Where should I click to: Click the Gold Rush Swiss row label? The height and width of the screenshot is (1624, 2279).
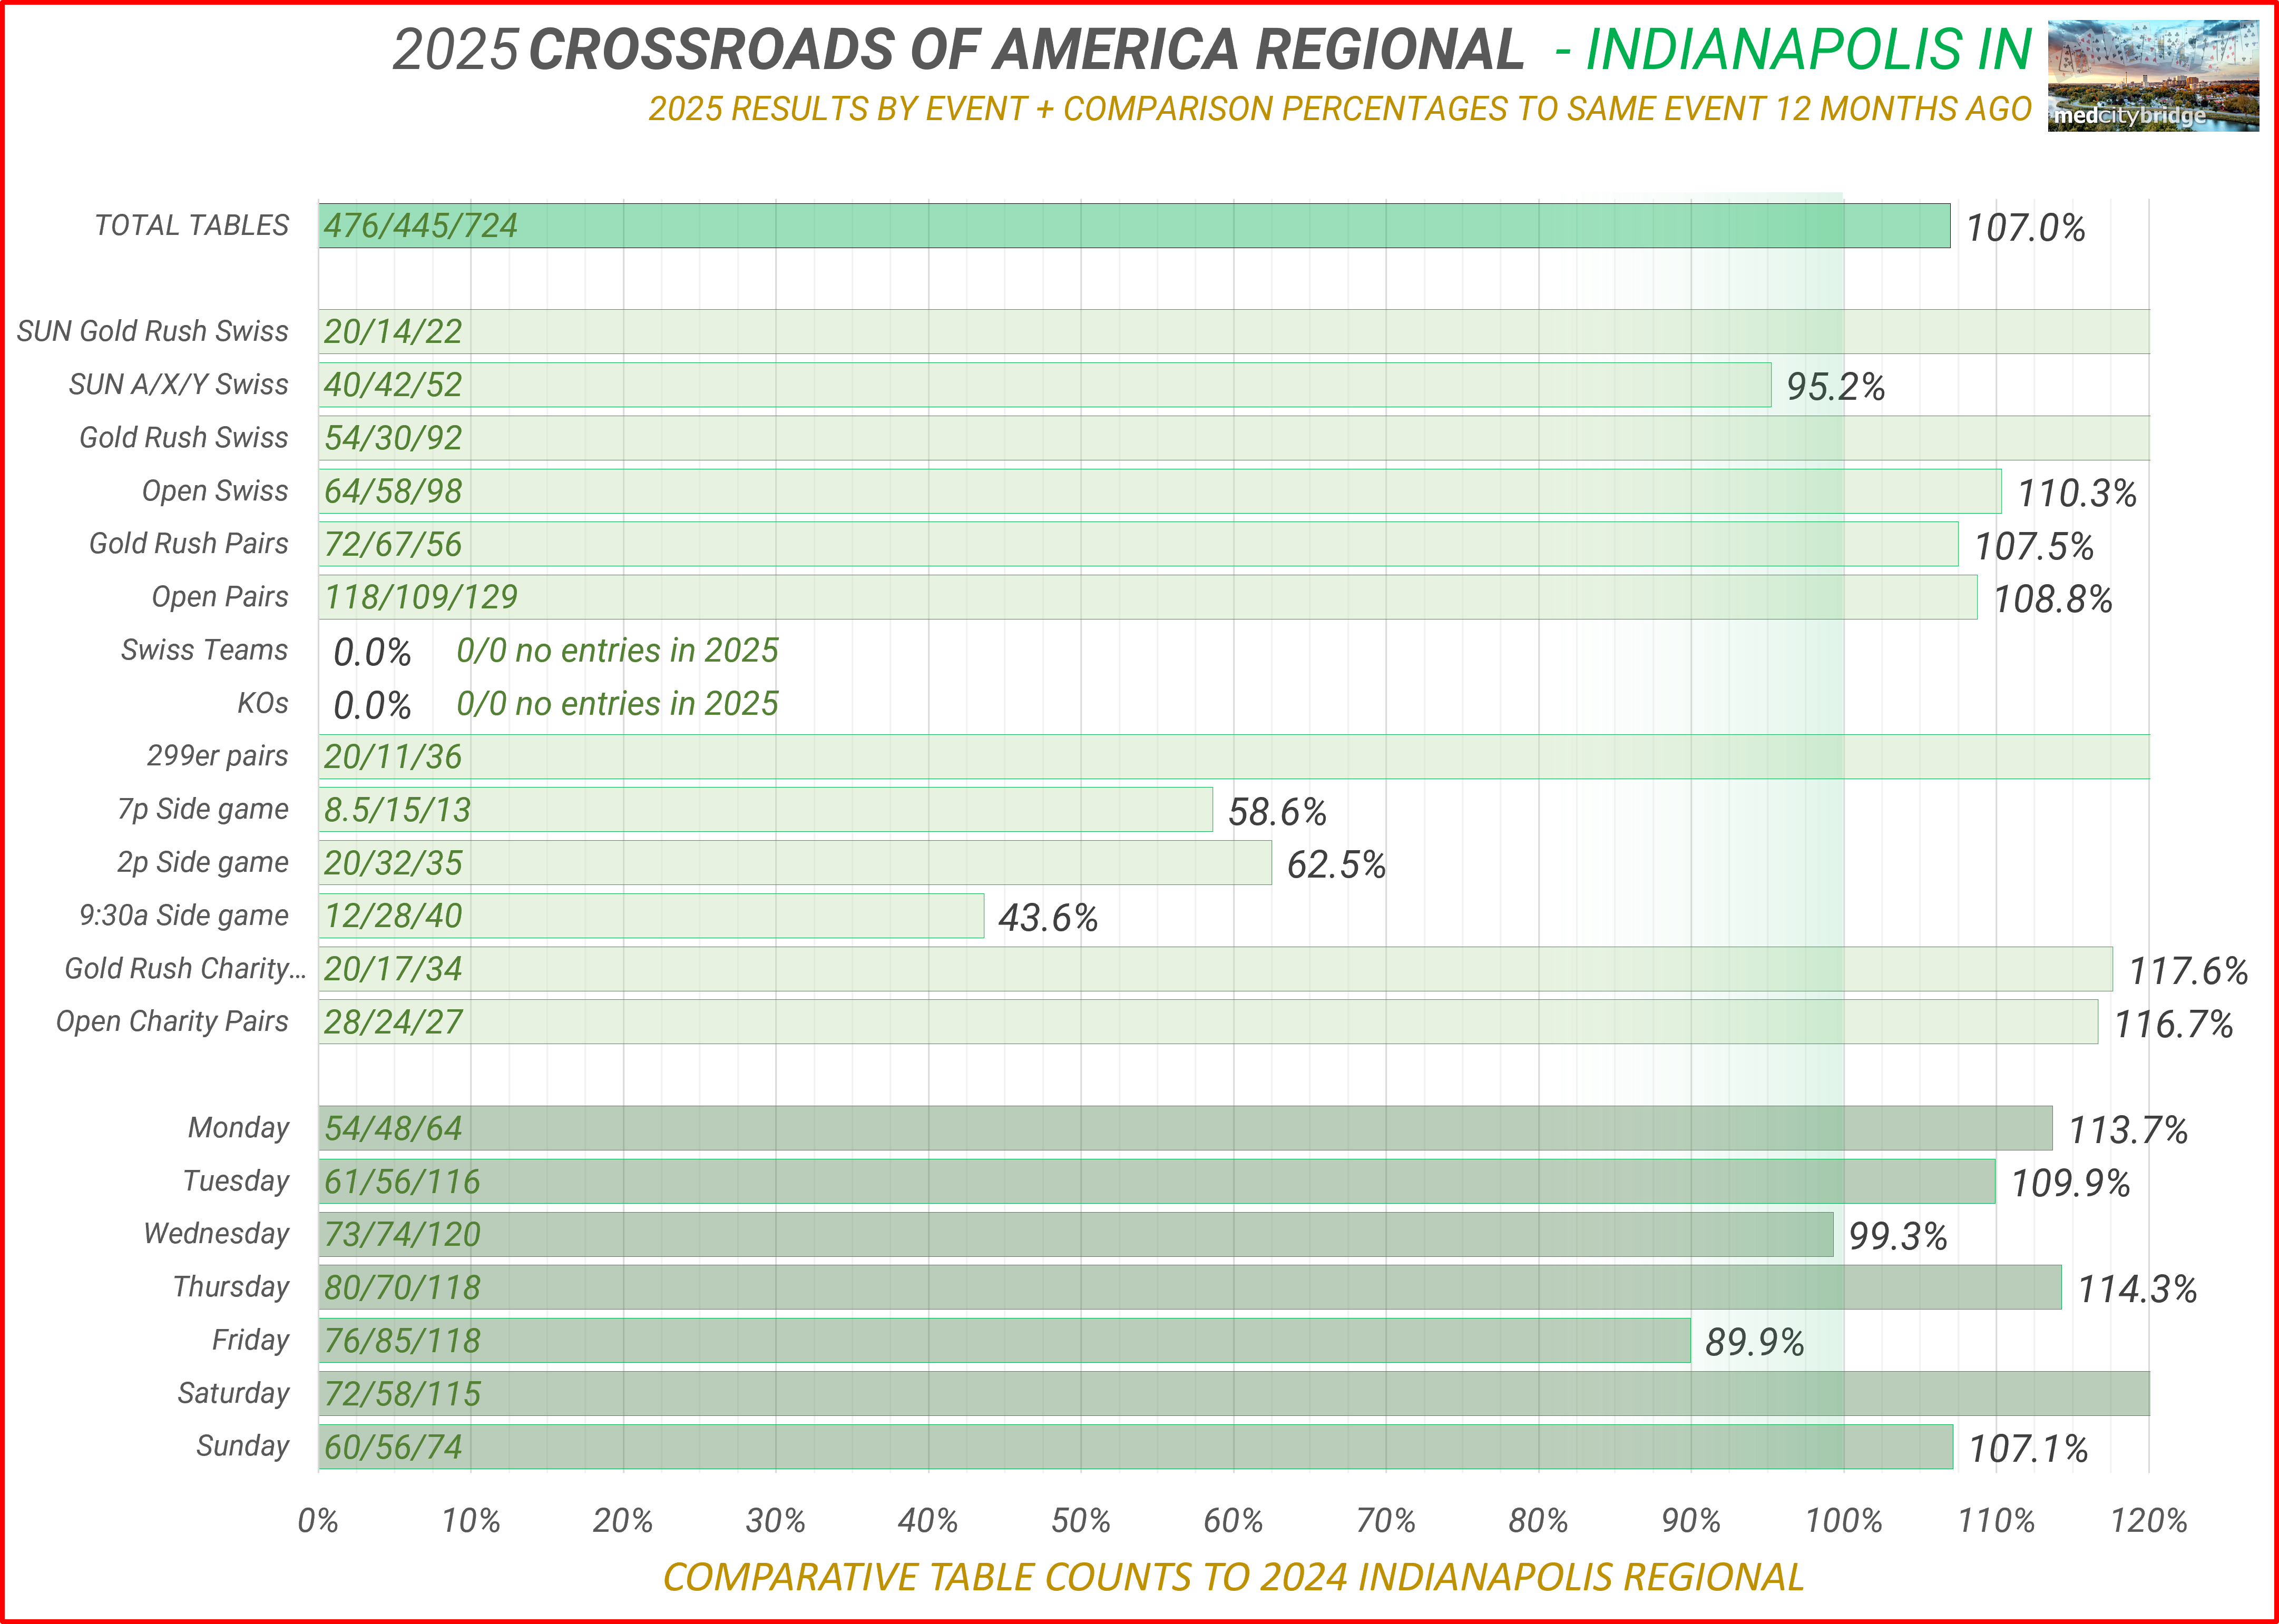pos(184,437)
